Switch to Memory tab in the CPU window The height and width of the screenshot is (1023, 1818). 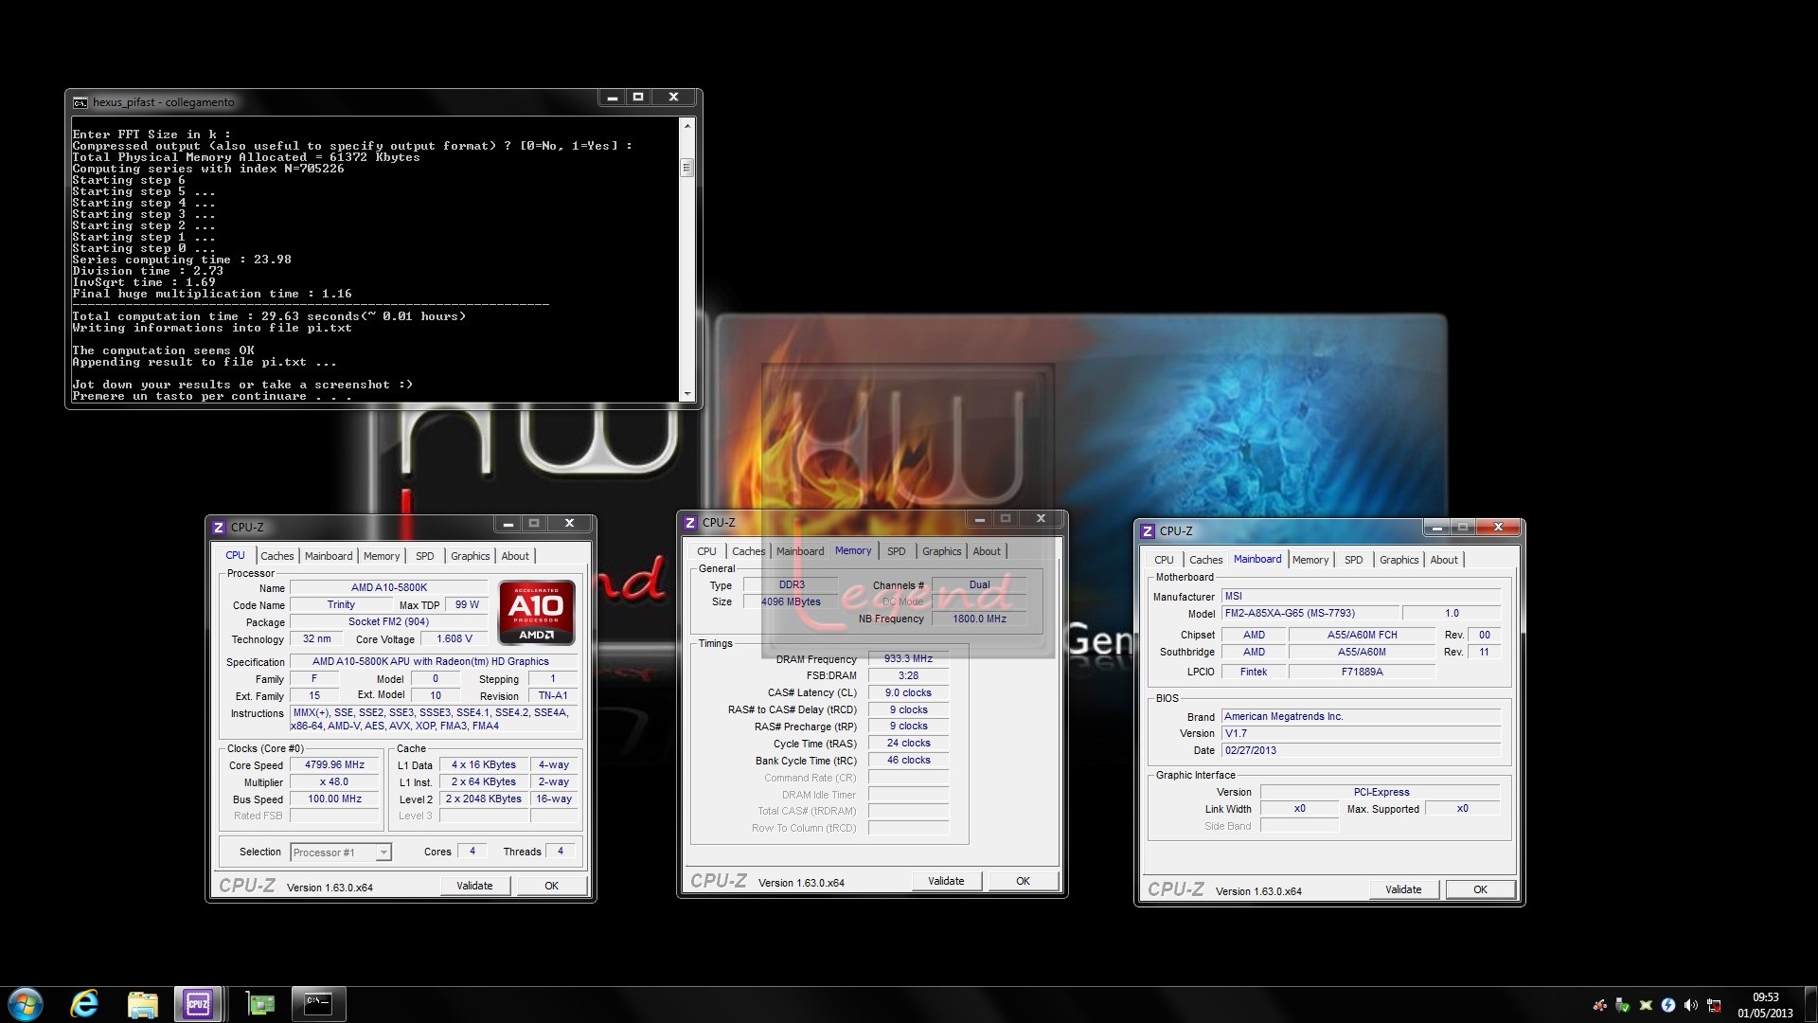[x=382, y=556]
